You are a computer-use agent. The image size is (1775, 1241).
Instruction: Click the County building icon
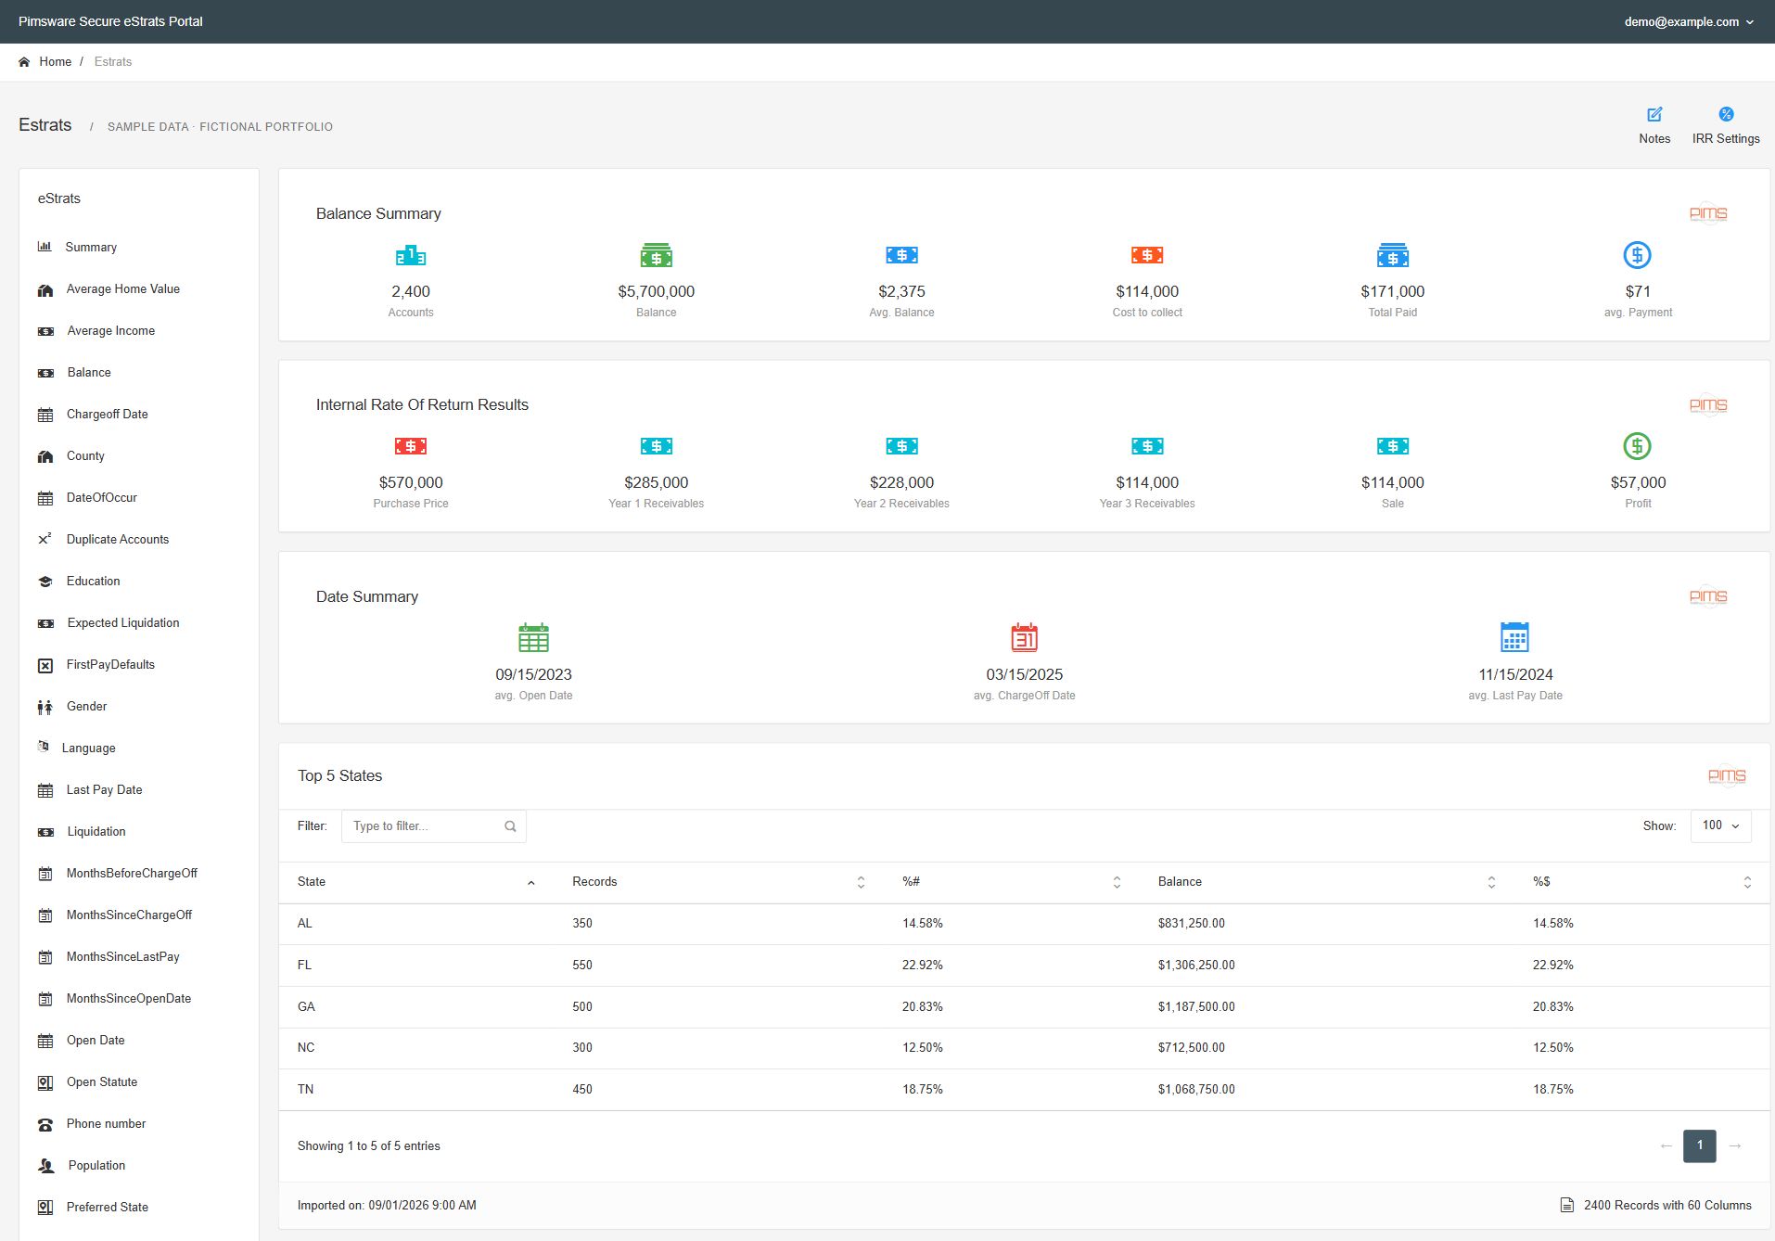pos(45,456)
